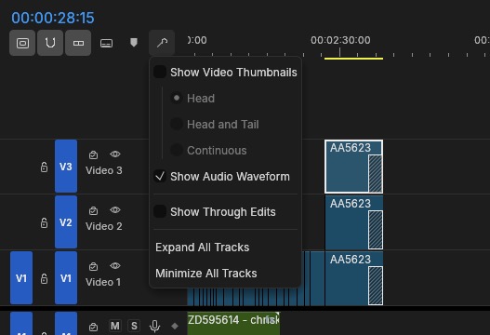The height and width of the screenshot is (335, 490).
Task: Hide Video 3 track output eye
Action: [115, 154]
